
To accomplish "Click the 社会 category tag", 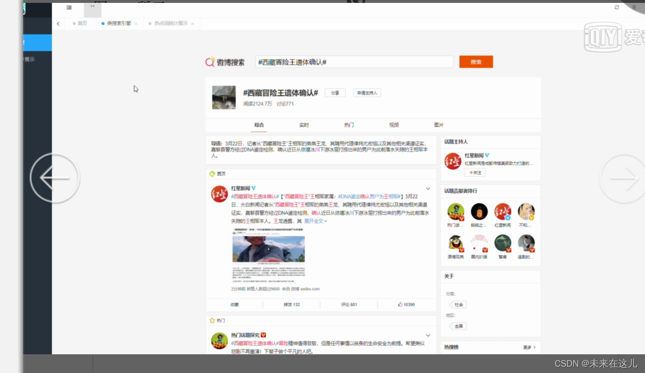I will click(x=459, y=304).
